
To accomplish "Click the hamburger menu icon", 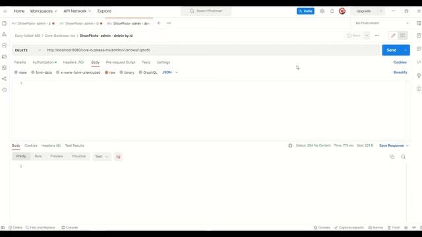I will click(5, 11).
